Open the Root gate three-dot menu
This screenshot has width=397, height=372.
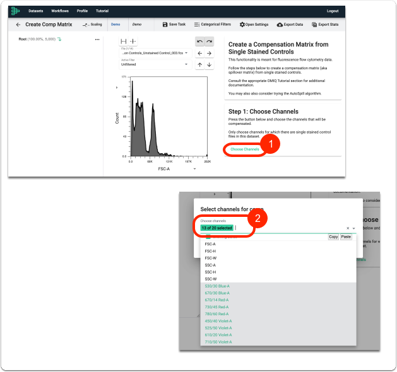point(97,40)
